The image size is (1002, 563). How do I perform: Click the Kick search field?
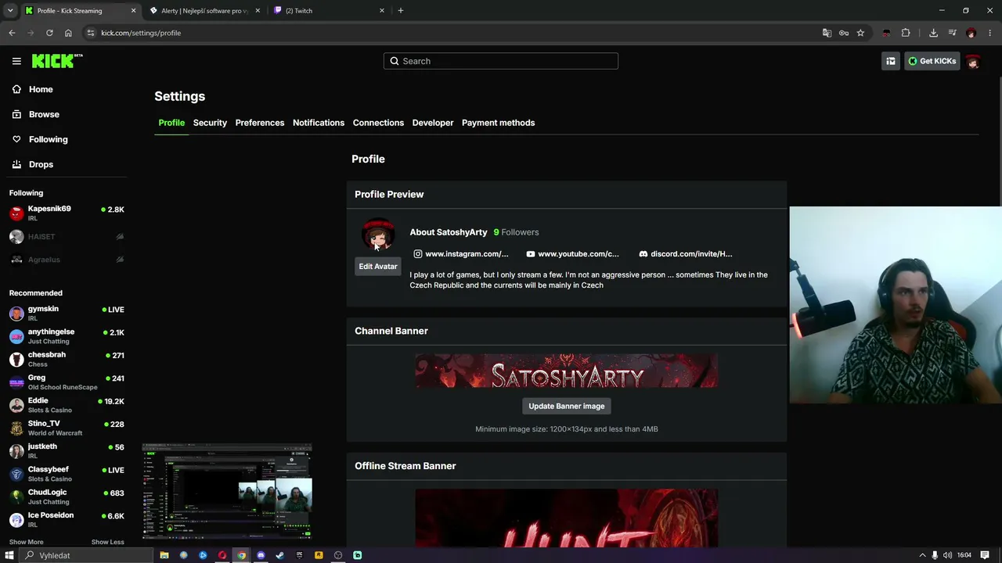501,61
